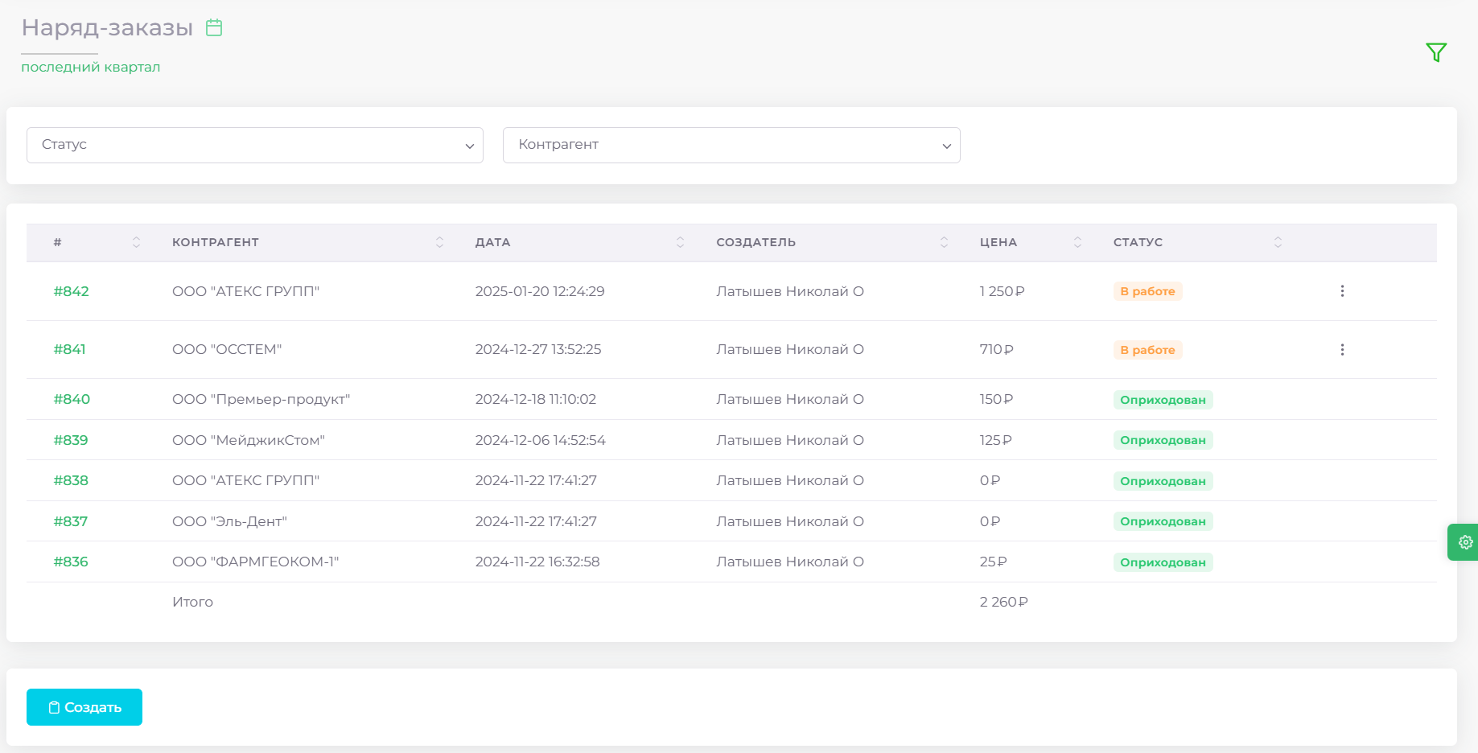1478x753 pixels.
Task: Open the three-dot menu for order #842
Action: [1342, 291]
